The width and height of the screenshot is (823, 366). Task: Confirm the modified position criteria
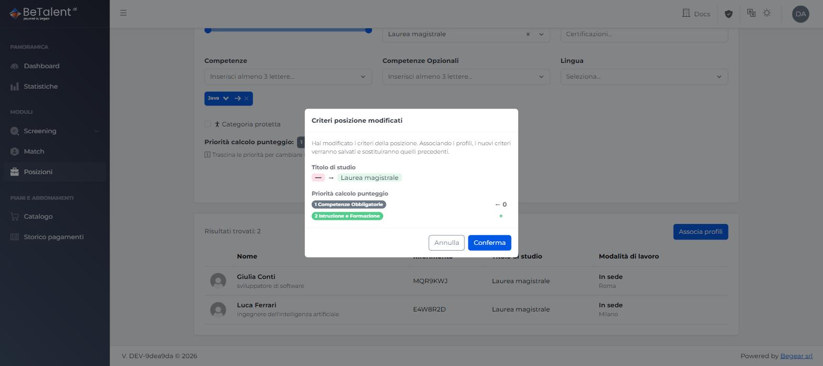[x=489, y=243]
